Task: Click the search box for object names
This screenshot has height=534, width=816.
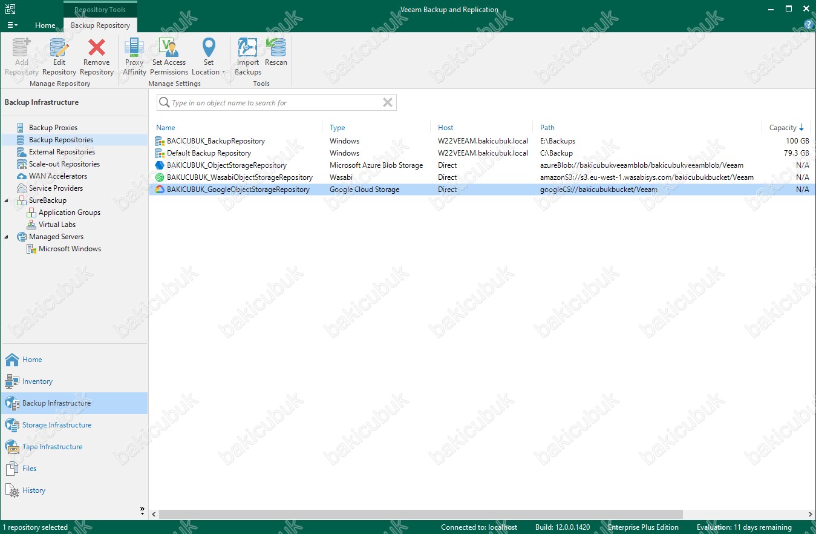Action: pos(276,103)
